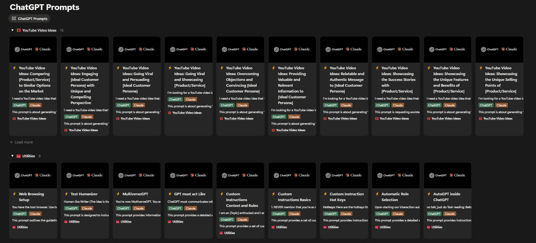
Task: Click the Claude tag on Custom Instructions Basics card
Action: 294,214
